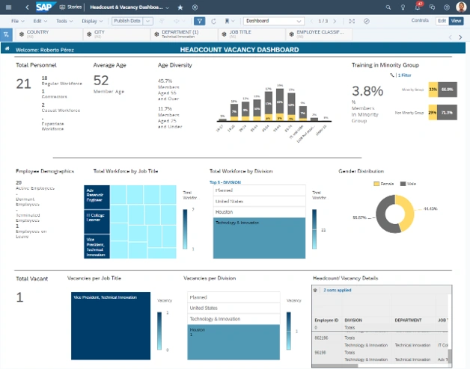This screenshot has height=369, width=470.
Task: Click the home icon beside Welcome text
Action: [x=7, y=49]
